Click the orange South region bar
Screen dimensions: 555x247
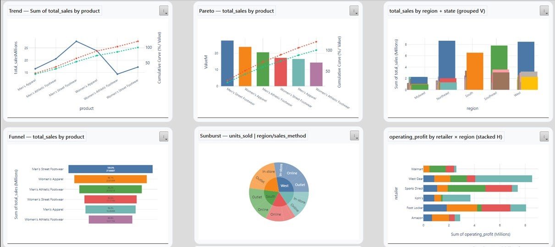point(475,71)
